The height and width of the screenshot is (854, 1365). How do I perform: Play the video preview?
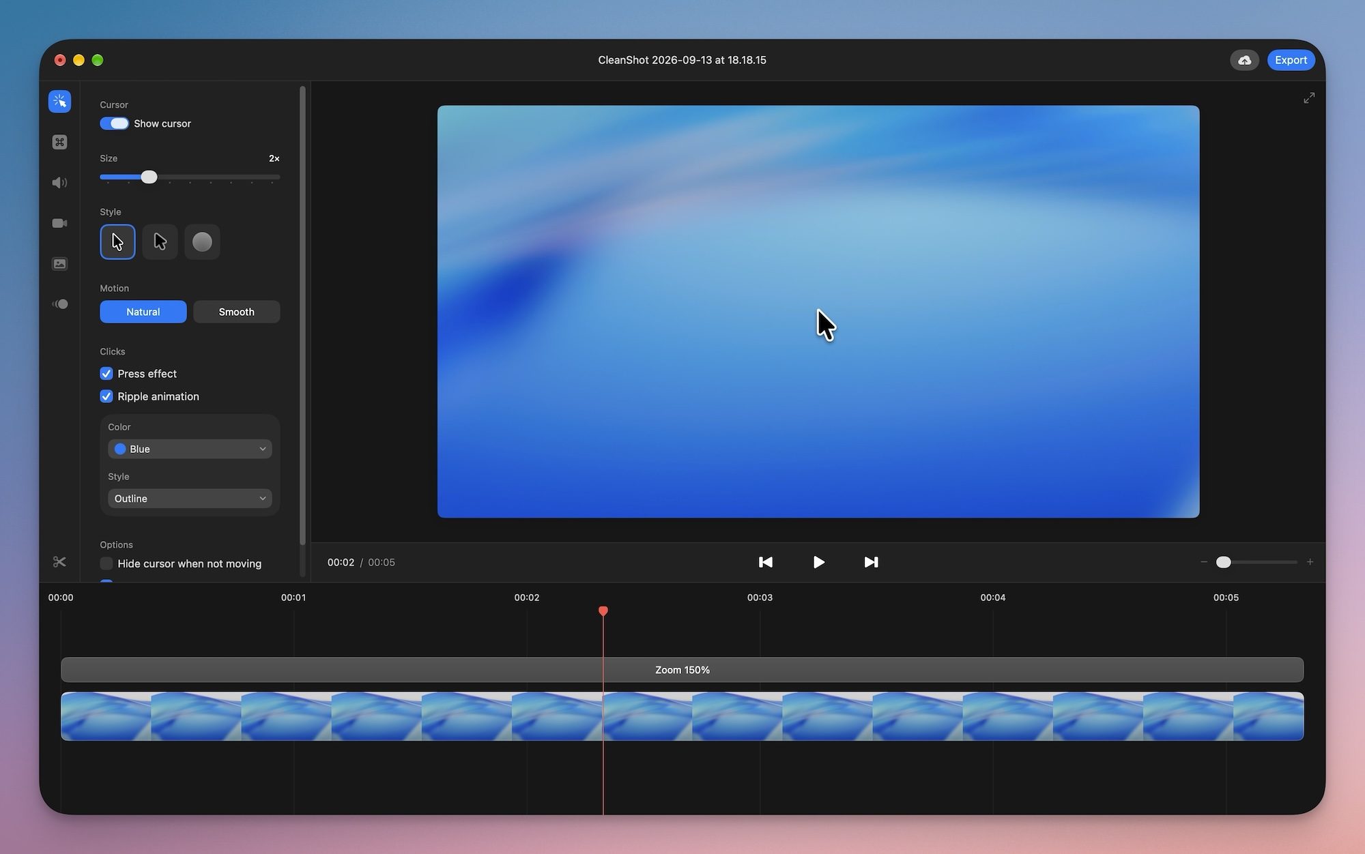[x=818, y=562]
